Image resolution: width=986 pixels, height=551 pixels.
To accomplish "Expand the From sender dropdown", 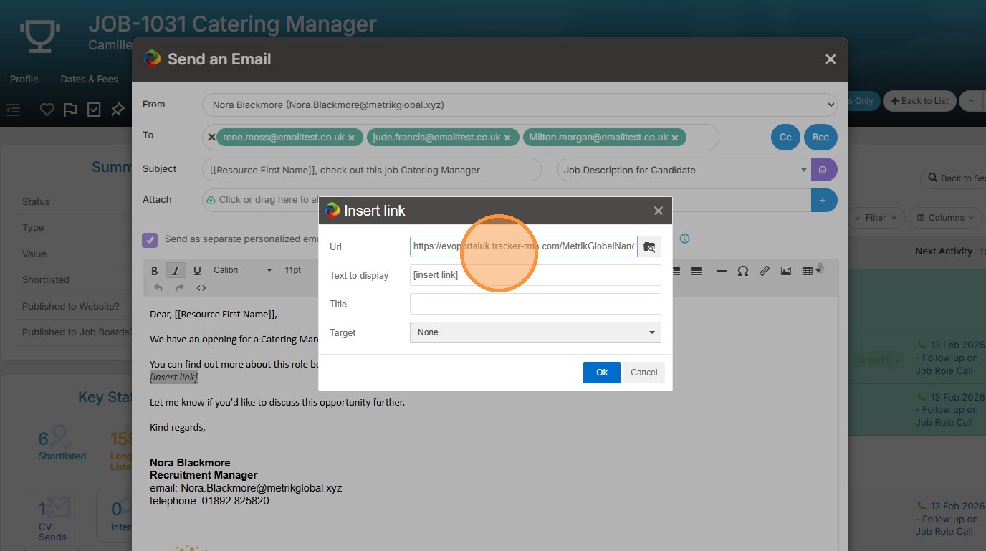I will click(520, 105).
